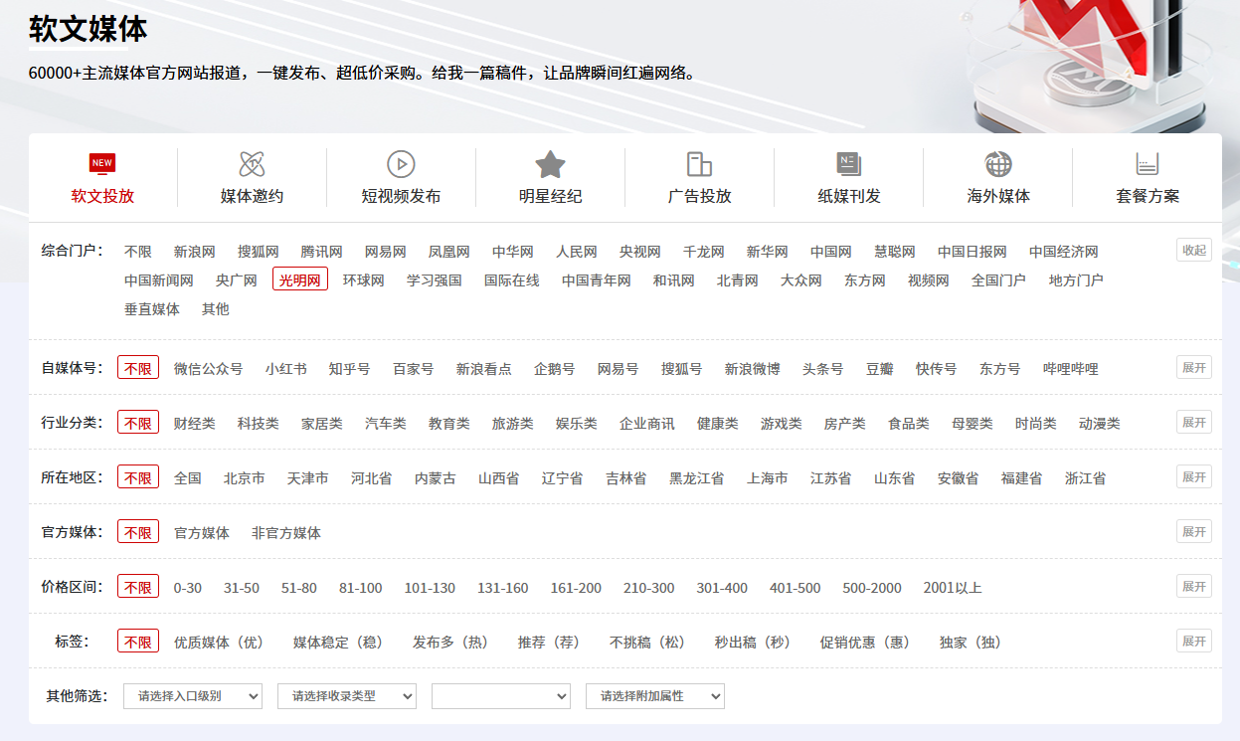1240x741 pixels.
Task: Click the 软文投放 NEW icon
Action: 102,164
